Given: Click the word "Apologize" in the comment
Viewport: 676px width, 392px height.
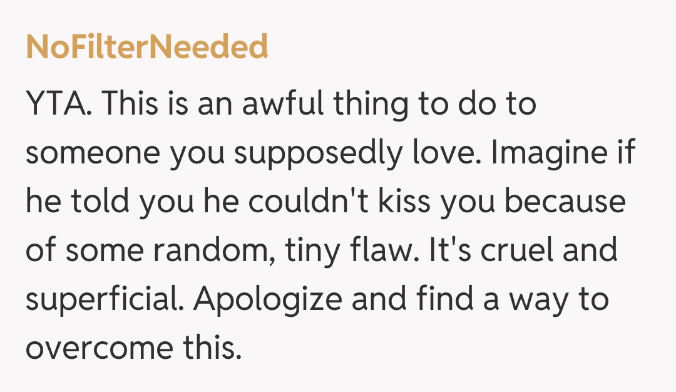Looking at the screenshot, I should [267, 300].
